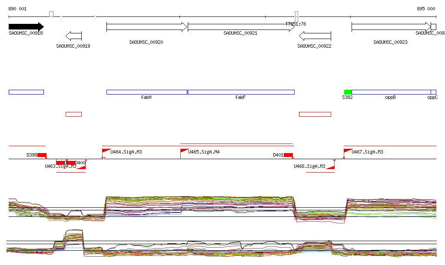Click the TT851:76 label
Viewport: 445px width, 265px height.
click(296, 24)
